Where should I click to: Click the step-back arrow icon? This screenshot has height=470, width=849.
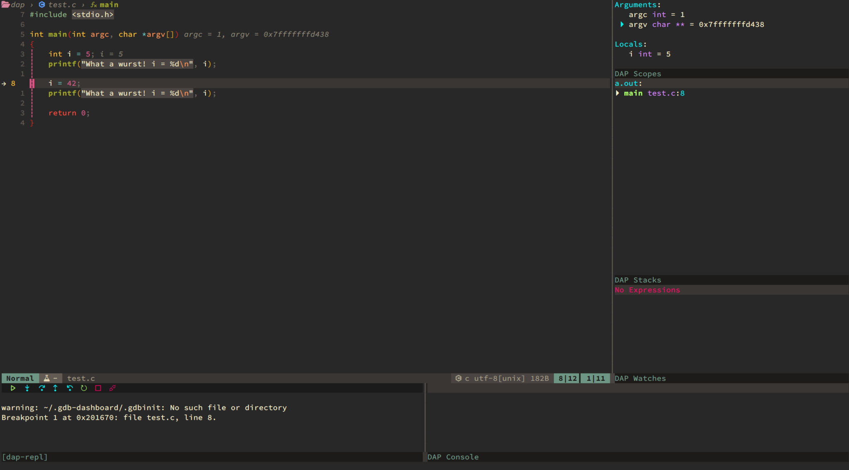point(70,388)
